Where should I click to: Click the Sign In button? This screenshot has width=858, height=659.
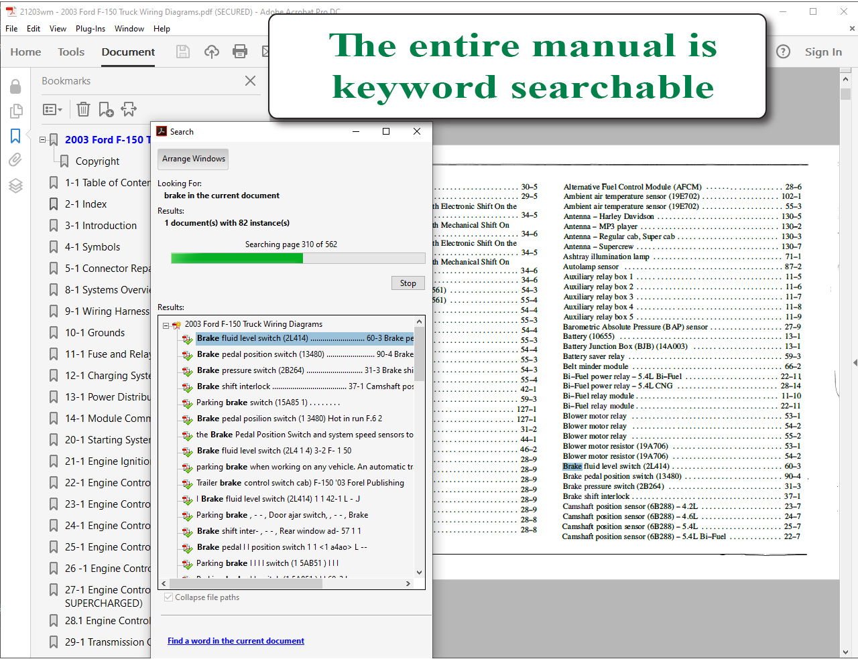[823, 52]
